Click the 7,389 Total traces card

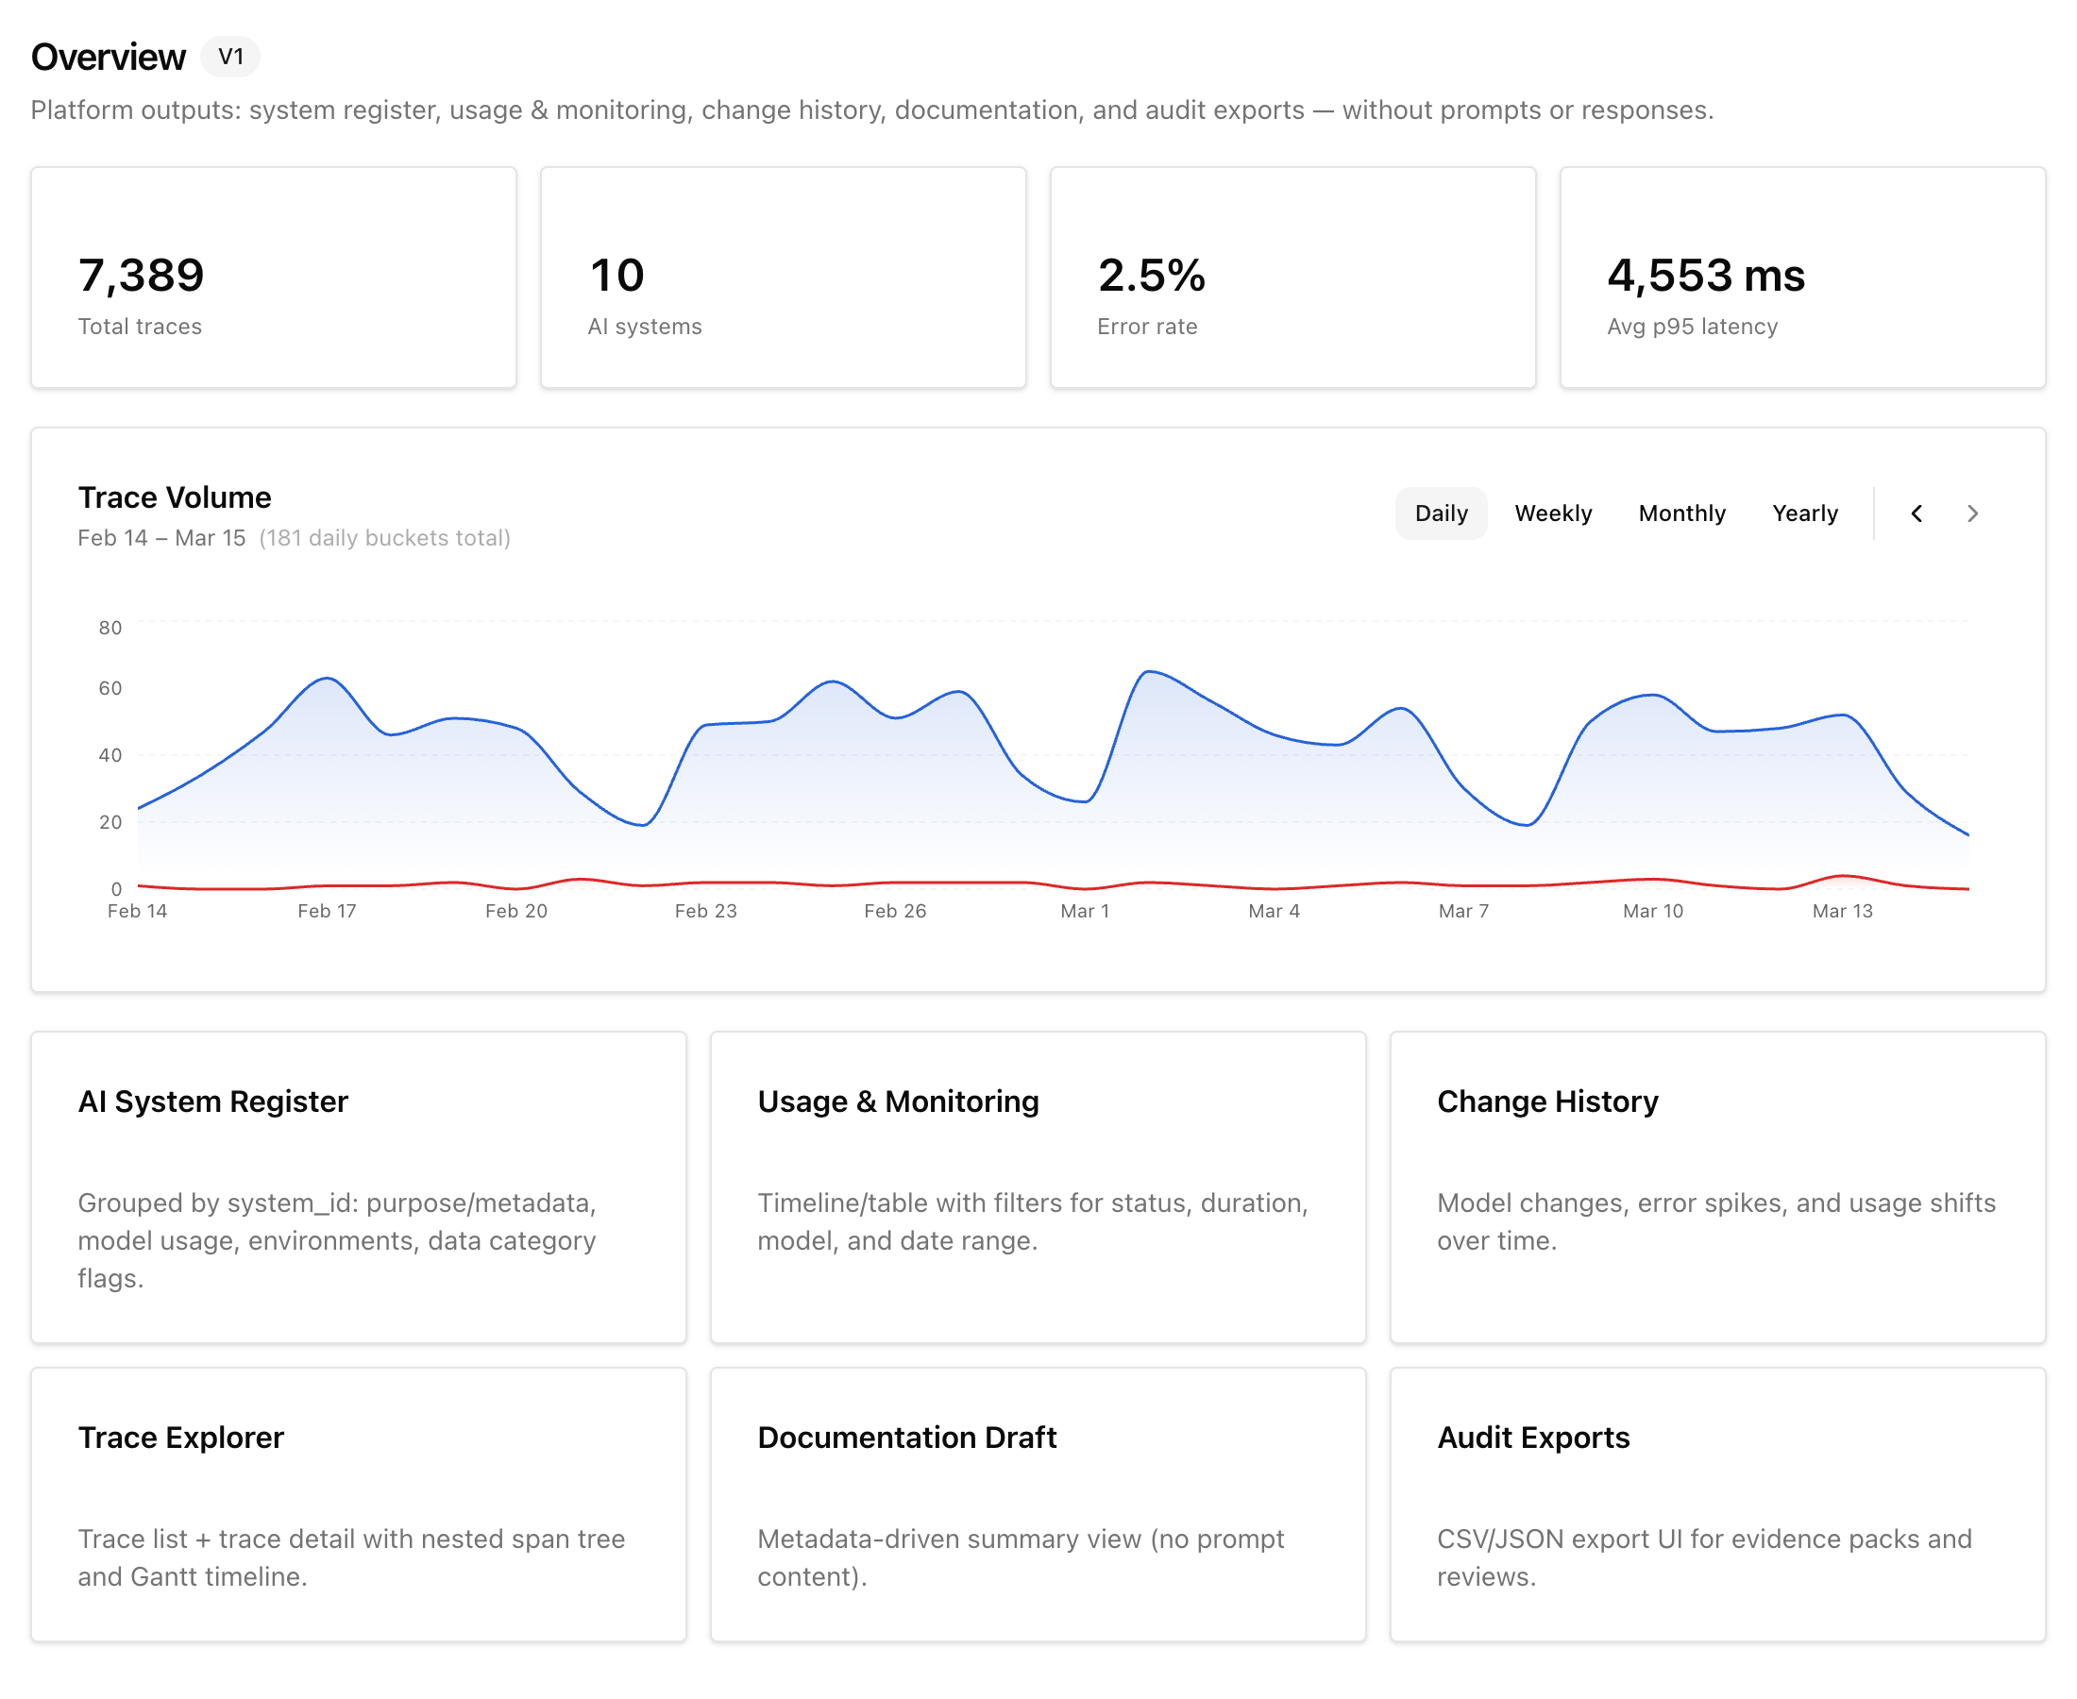coord(273,278)
